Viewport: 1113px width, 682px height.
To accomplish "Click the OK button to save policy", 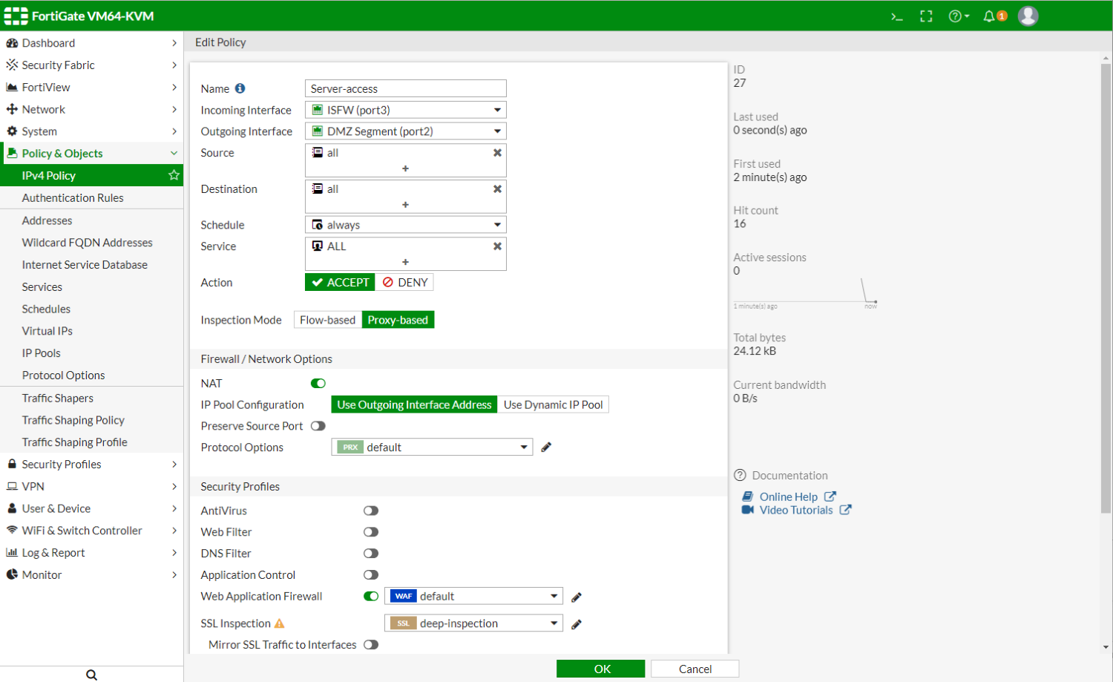I will pos(600,668).
